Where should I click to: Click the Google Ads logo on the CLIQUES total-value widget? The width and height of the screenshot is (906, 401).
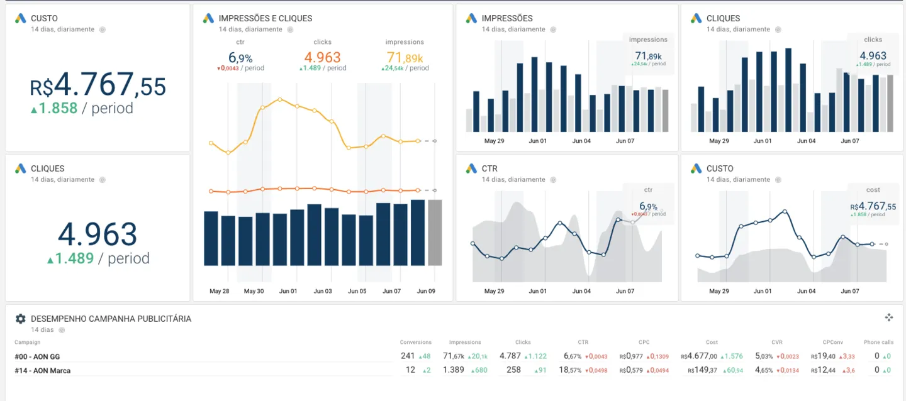(20, 168)
